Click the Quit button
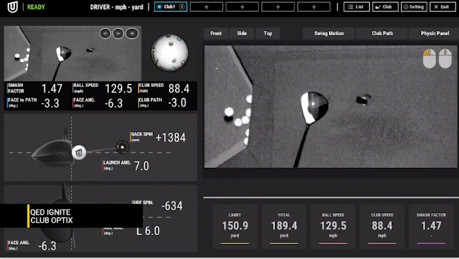Viewport: 459px width, 259px height. pos(443,7)
